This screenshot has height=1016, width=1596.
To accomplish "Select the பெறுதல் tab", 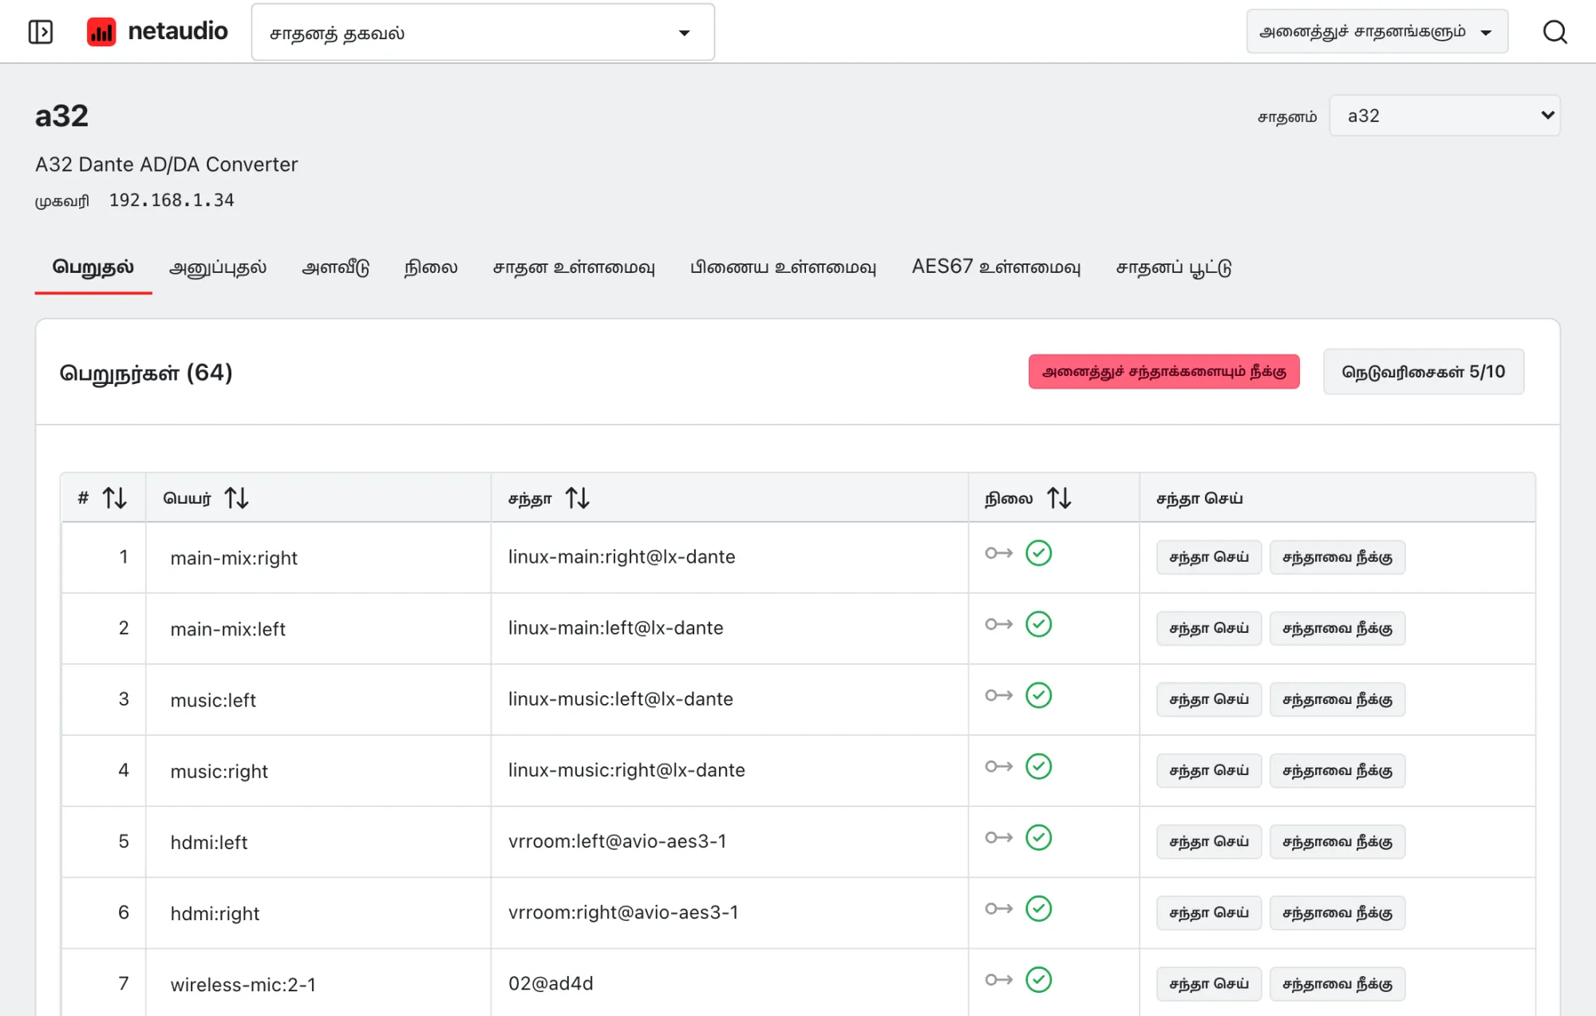I will pyautogui.click(x=93, y=267).
